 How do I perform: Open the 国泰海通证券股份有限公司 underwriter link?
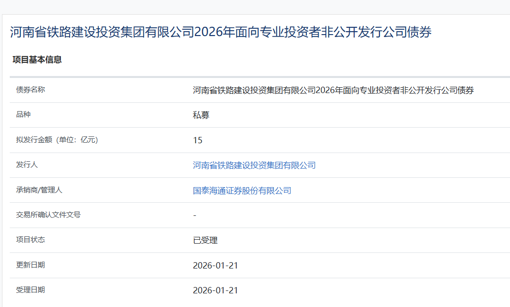(x=242, y=191)
